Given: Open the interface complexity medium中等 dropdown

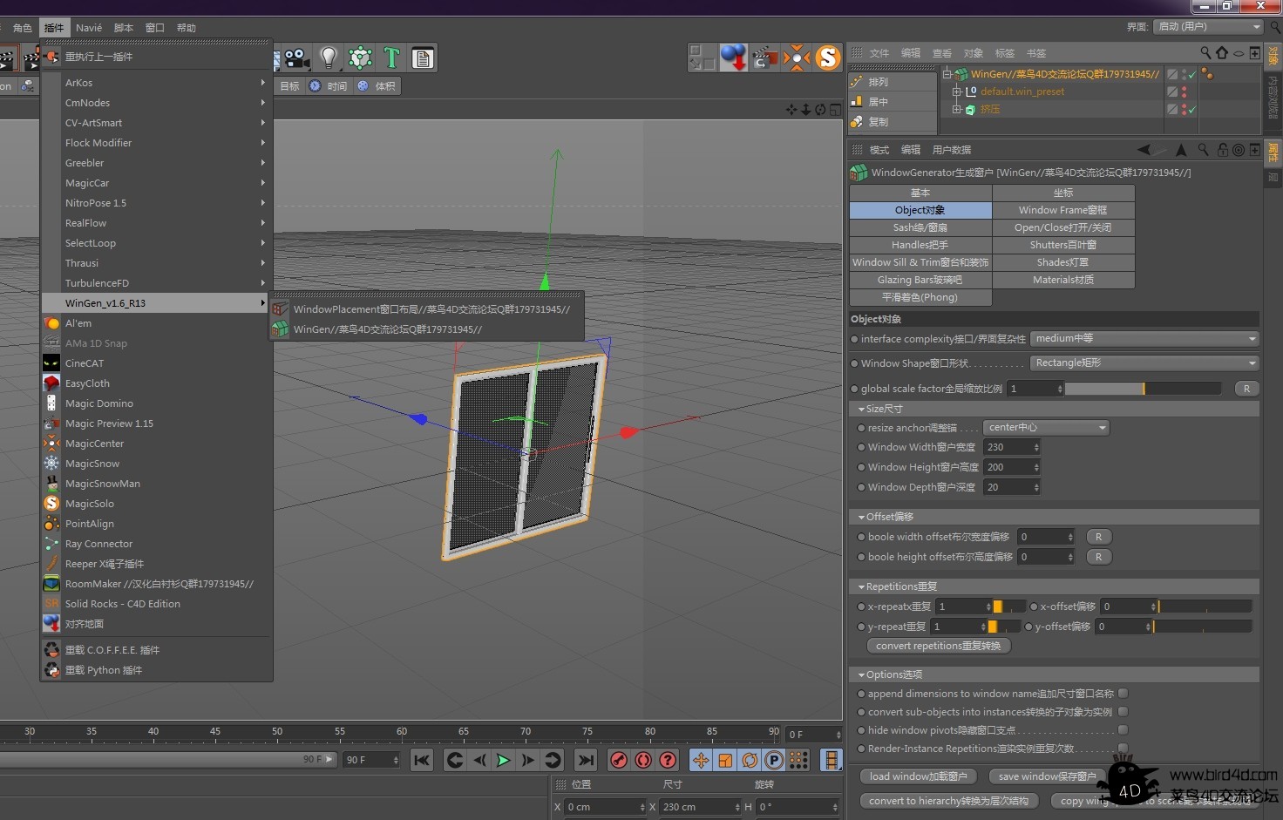Looking at the screenshot, I should [x=1144, y=338].
